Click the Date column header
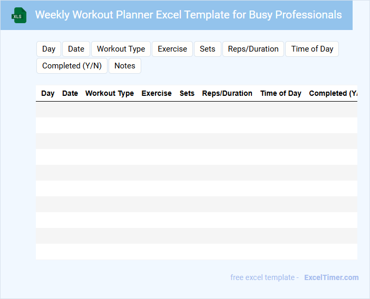 (x=70, y=93)
